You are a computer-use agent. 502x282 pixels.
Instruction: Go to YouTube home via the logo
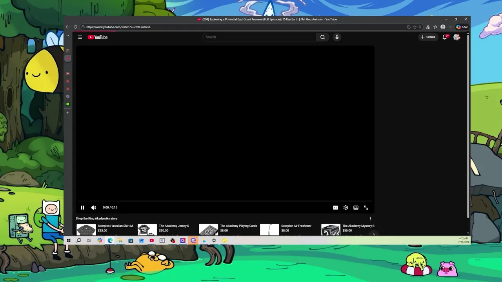[98, 37]
